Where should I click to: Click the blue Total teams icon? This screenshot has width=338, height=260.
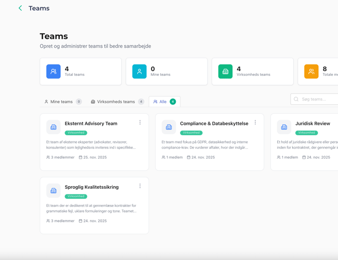click(x=53, y=71)
